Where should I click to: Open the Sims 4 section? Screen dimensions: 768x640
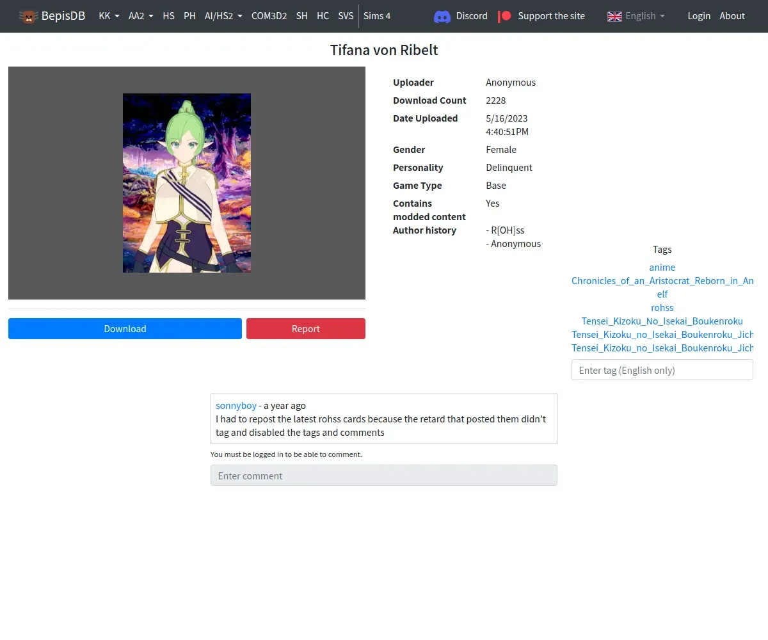point(377,16)
